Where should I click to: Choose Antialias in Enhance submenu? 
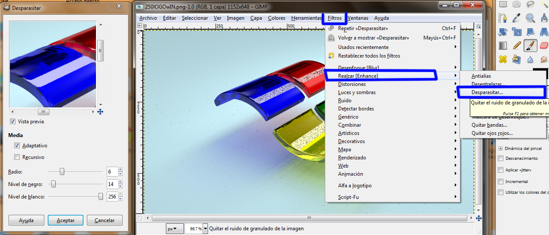[x=503, y=76]
